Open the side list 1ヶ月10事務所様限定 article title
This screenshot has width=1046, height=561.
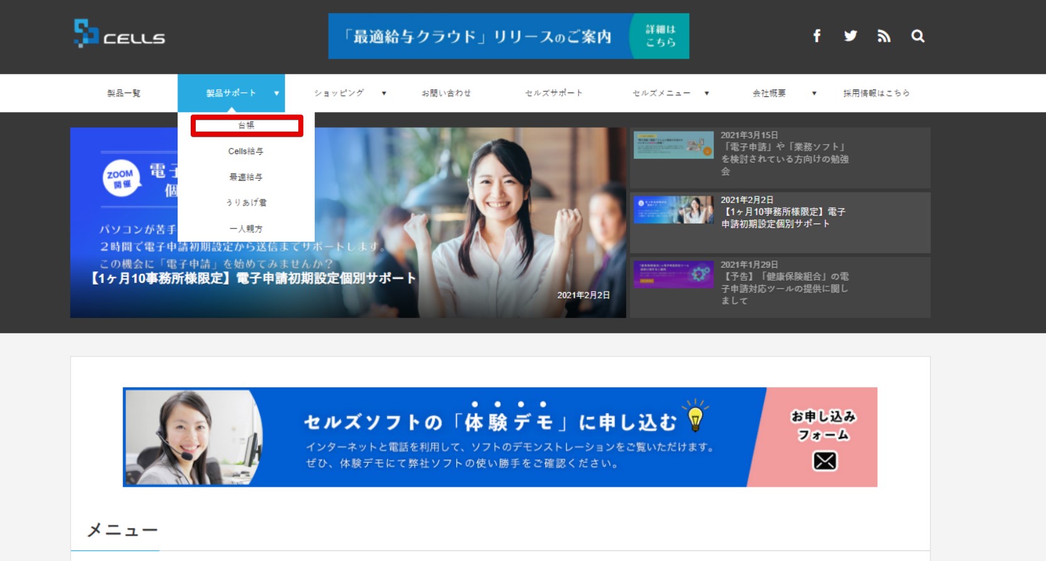pos(784,218)
